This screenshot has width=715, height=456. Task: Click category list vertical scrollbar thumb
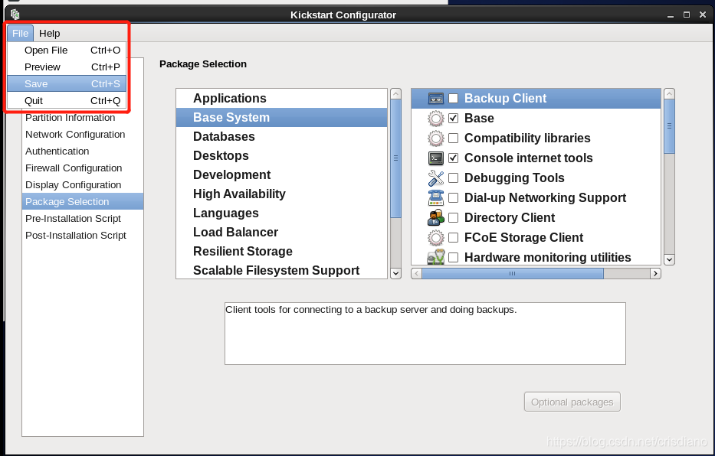(x=395, y=158)
